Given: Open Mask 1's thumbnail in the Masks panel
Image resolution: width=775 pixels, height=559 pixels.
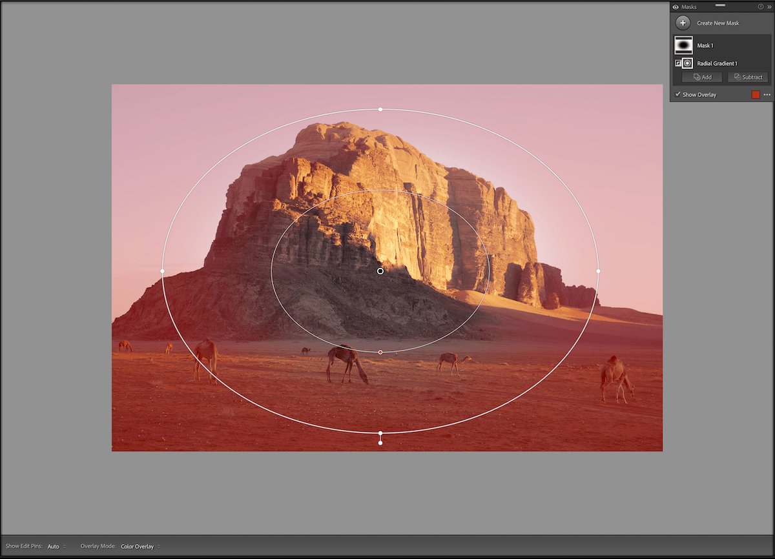Looking at the screenshot, I should 683,45.
